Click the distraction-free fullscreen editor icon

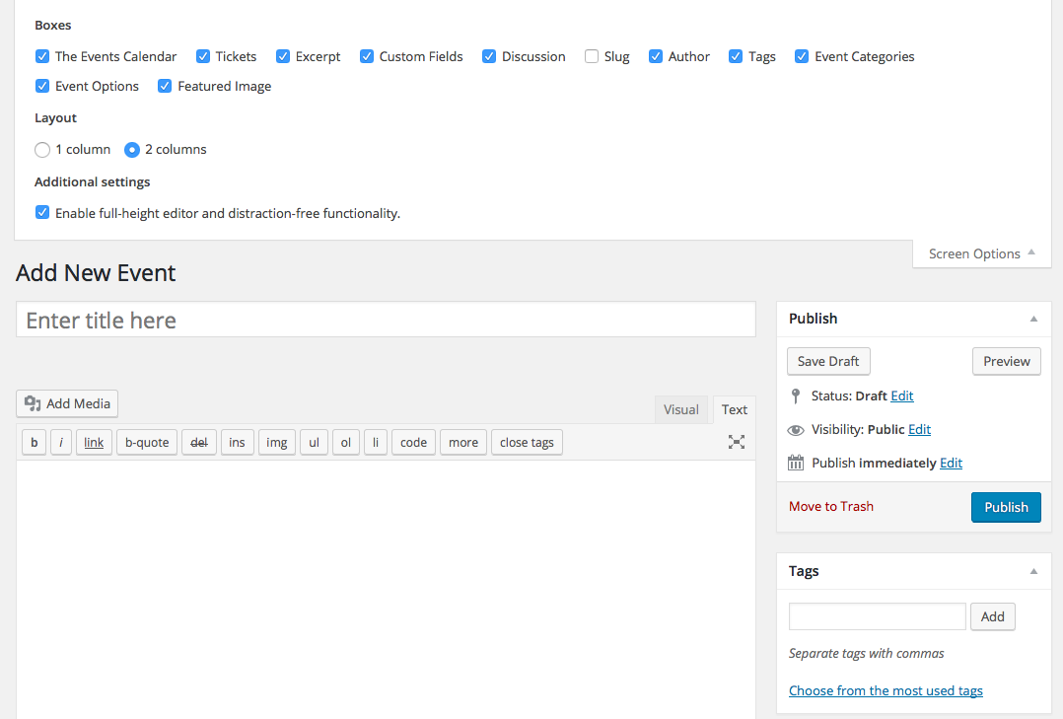[x=736, y=442]
